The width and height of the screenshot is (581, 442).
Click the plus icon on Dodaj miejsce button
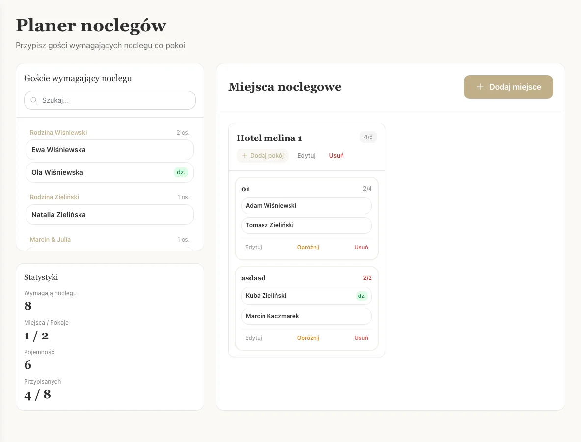480,87
